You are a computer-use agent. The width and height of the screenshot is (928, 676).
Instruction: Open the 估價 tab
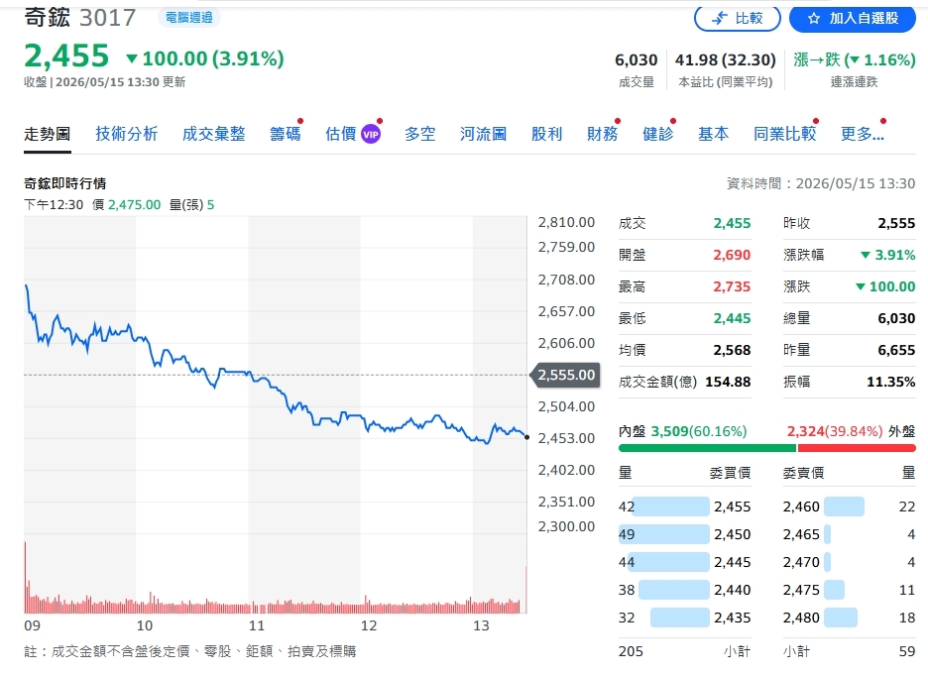pos(341,134)
